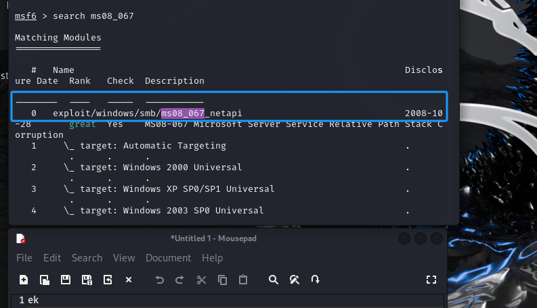Copy selection with the copy icon
The height and width of the screenshot is (308, 537).
222,280
